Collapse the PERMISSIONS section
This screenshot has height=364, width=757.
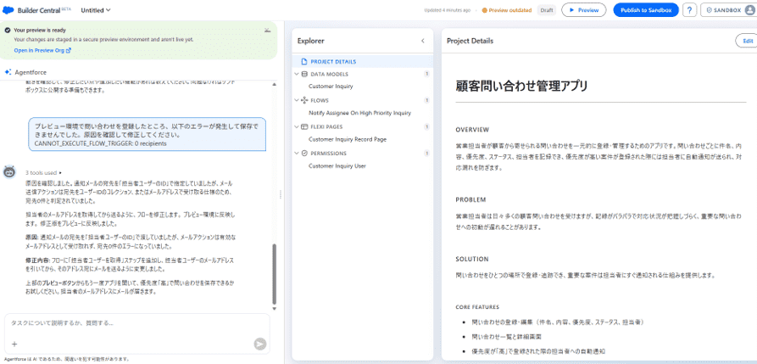click(x=297, y=153)
